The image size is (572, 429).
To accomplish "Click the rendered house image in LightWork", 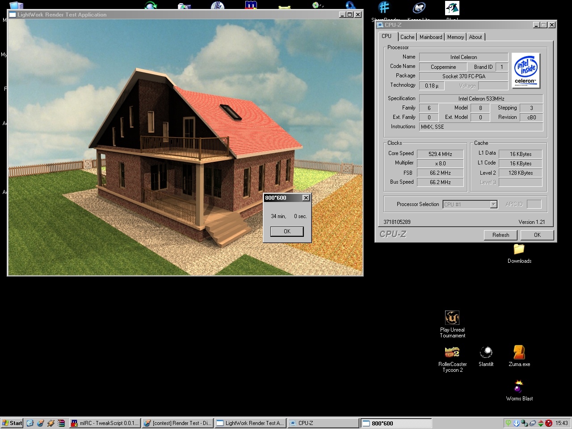I will click(185, 147).
